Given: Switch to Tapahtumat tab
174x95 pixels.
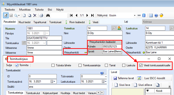Looking at the screenshot, I should point(40,22).
